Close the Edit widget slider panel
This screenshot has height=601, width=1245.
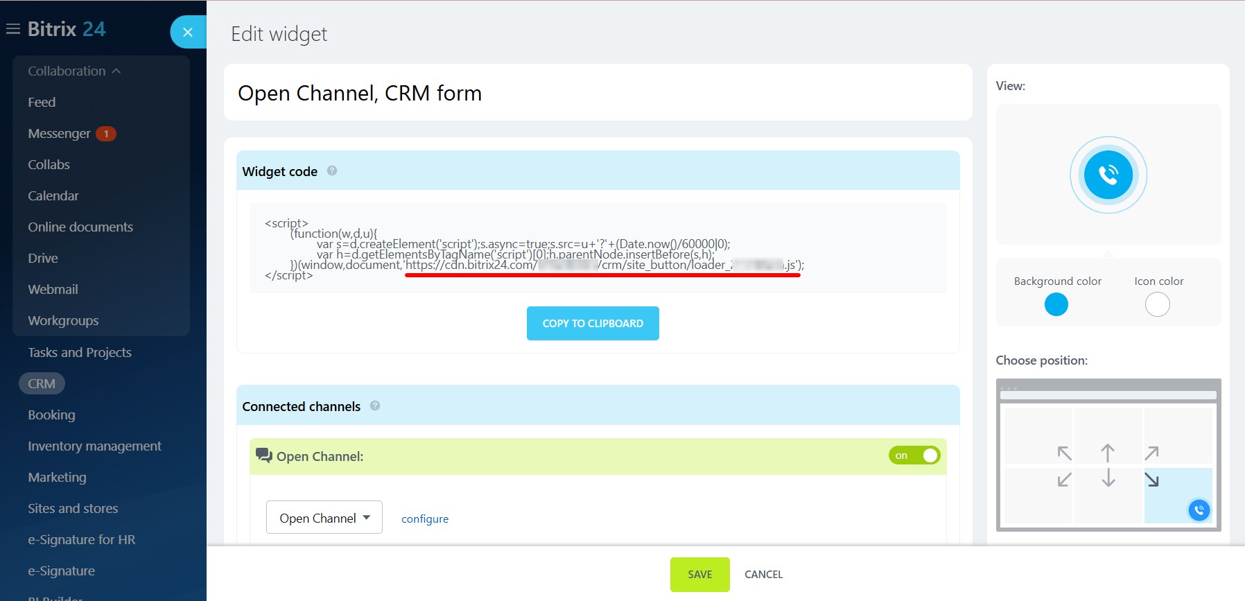(188, 32)
